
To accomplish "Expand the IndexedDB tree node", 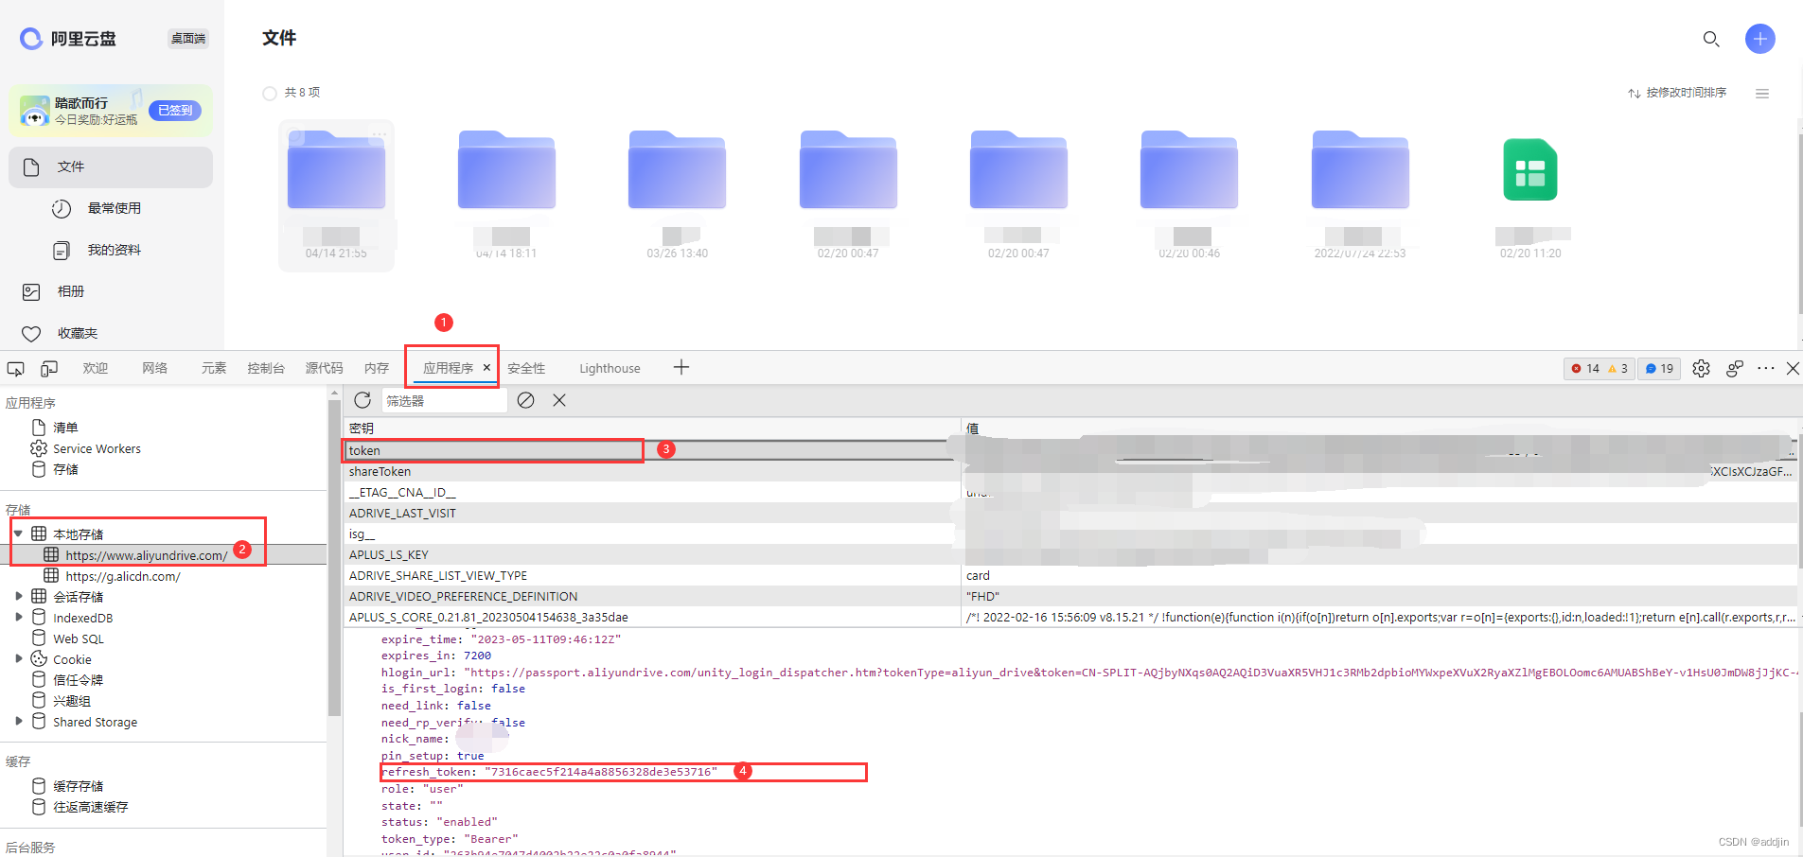I will [18, 617].
